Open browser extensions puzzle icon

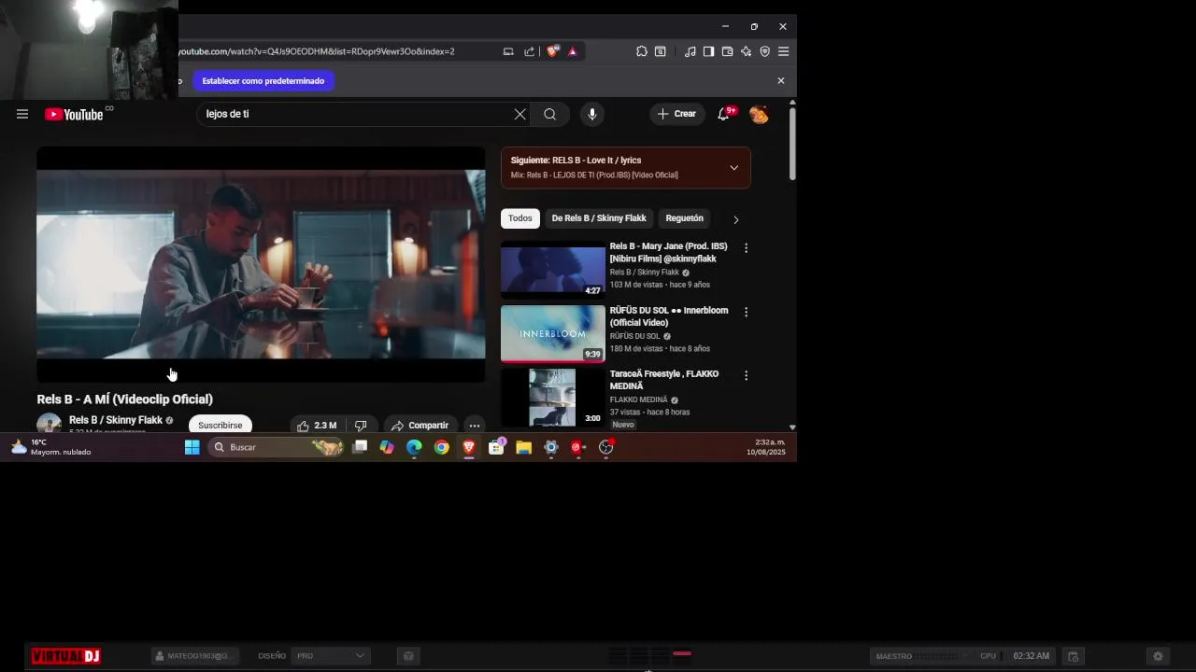641,51
